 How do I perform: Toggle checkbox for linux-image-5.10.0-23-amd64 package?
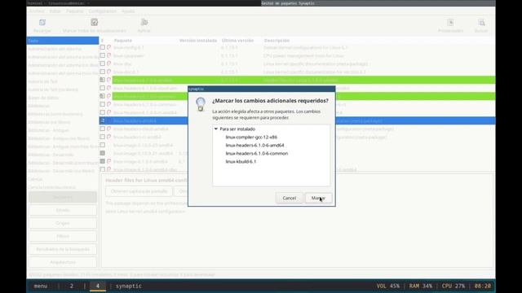click(103, 145)
